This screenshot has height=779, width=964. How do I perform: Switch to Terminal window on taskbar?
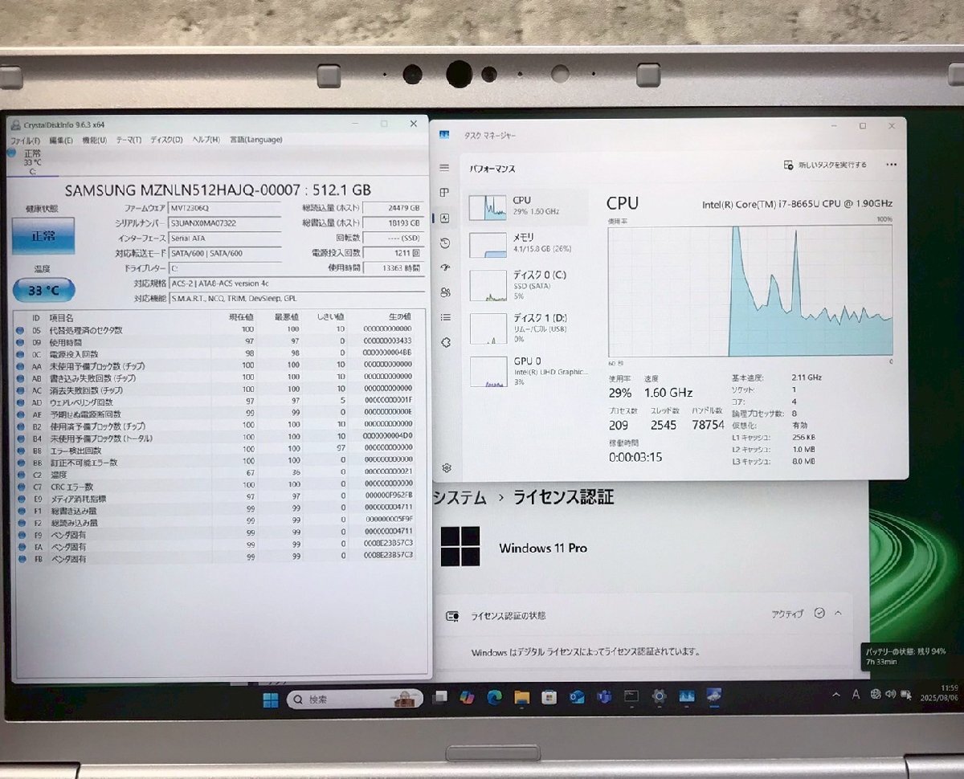point(631,696)
